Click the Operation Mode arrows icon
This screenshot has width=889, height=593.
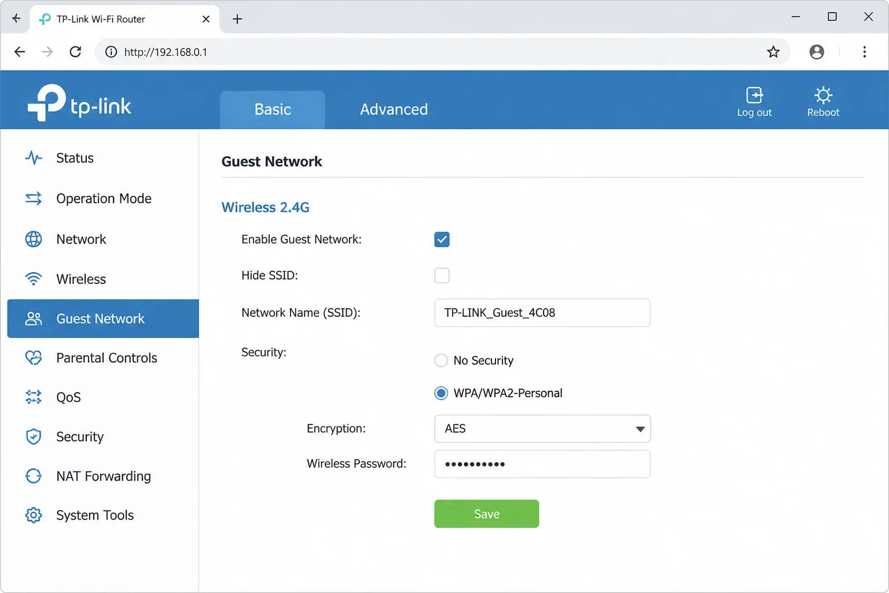(34, 199)
